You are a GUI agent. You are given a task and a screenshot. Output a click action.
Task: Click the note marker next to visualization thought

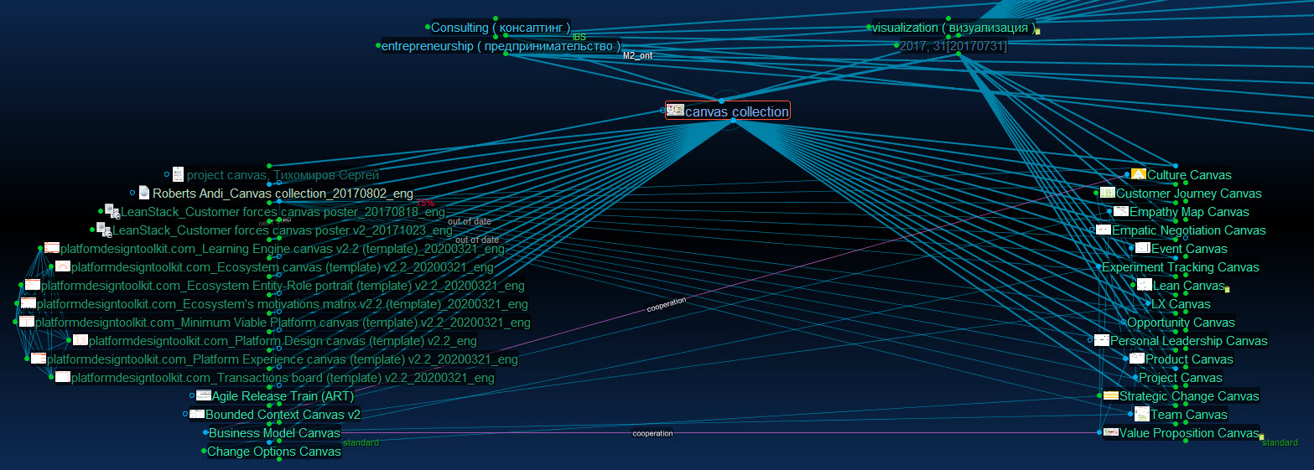point(1037,32)
